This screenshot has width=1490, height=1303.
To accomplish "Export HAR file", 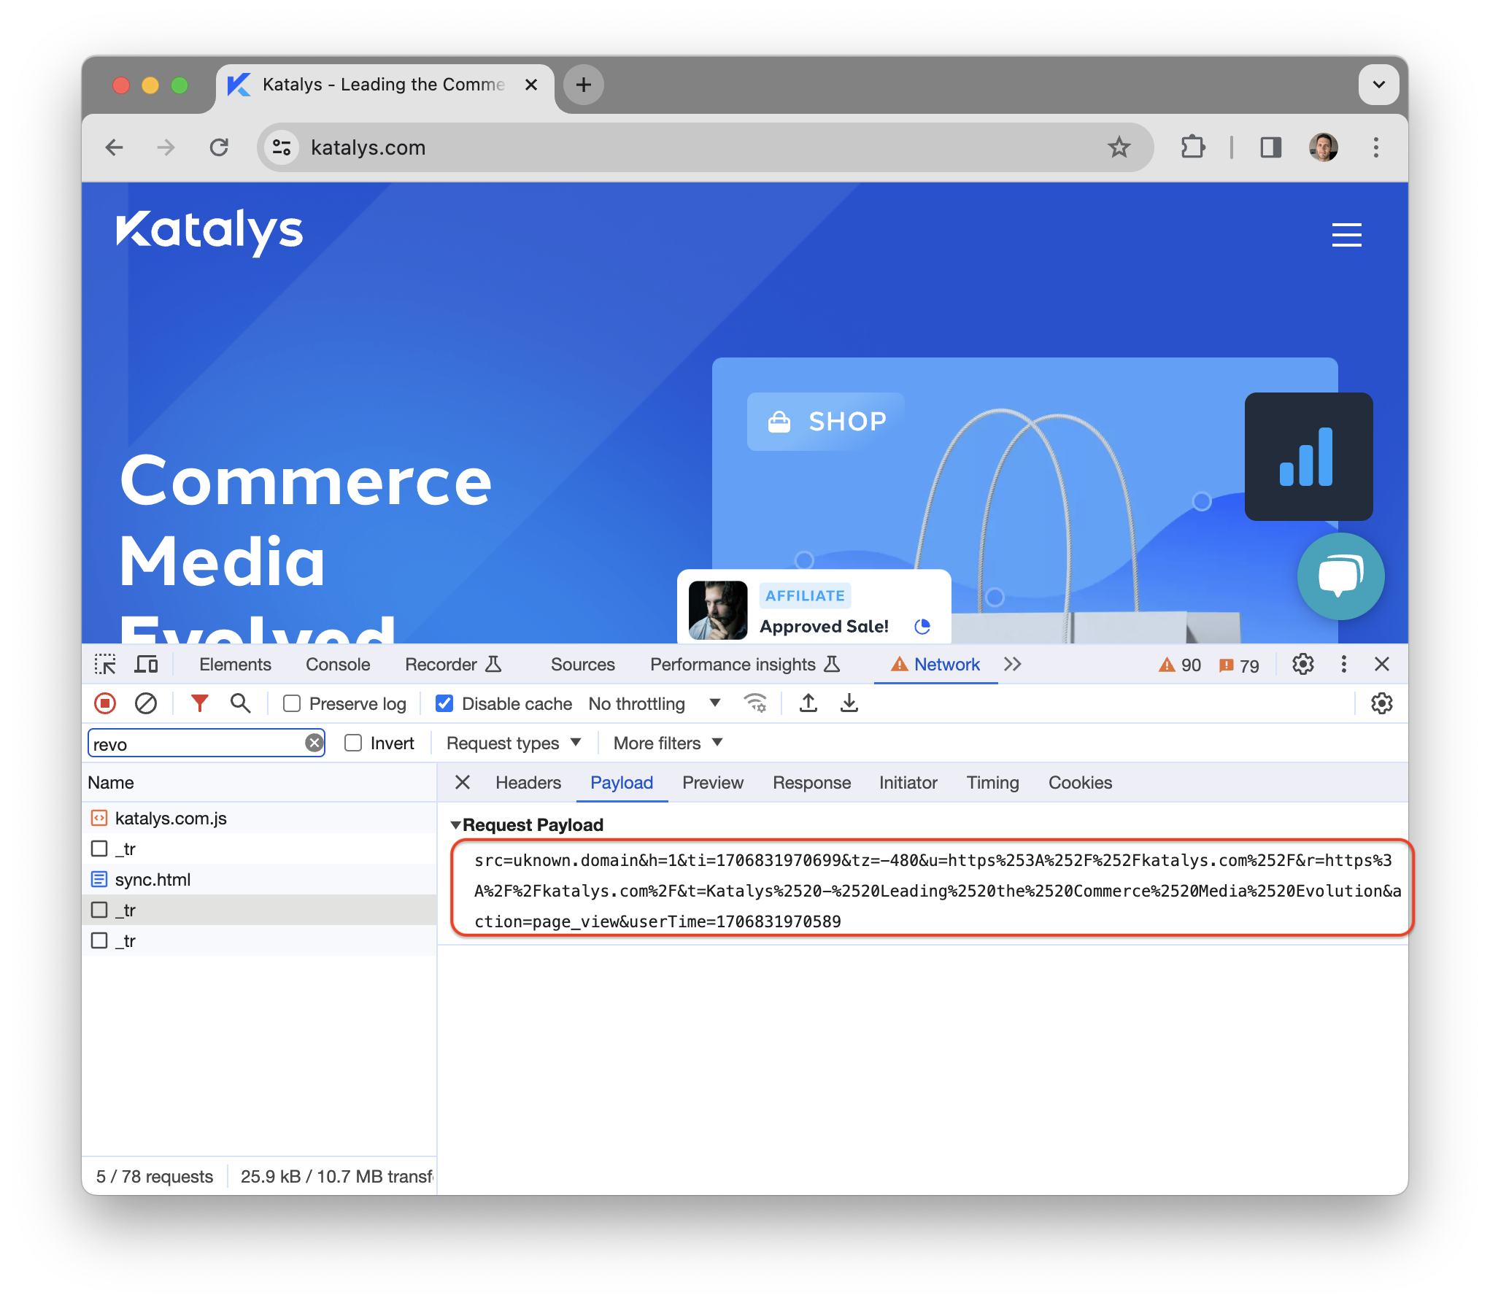I will [849, 703].
